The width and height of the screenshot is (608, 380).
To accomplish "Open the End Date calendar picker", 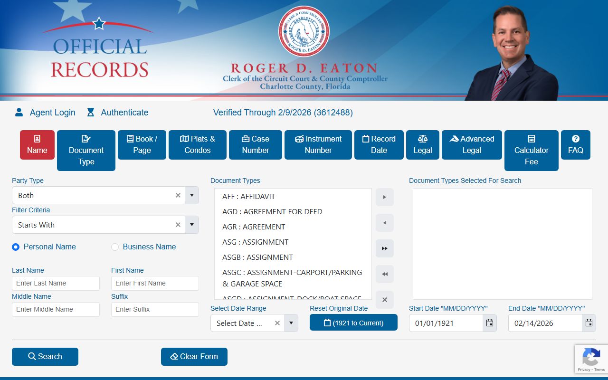I will pyautogui.click(x=589, y=323).
